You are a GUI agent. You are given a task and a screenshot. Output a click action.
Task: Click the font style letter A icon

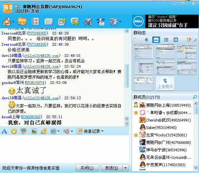point(4,131)
